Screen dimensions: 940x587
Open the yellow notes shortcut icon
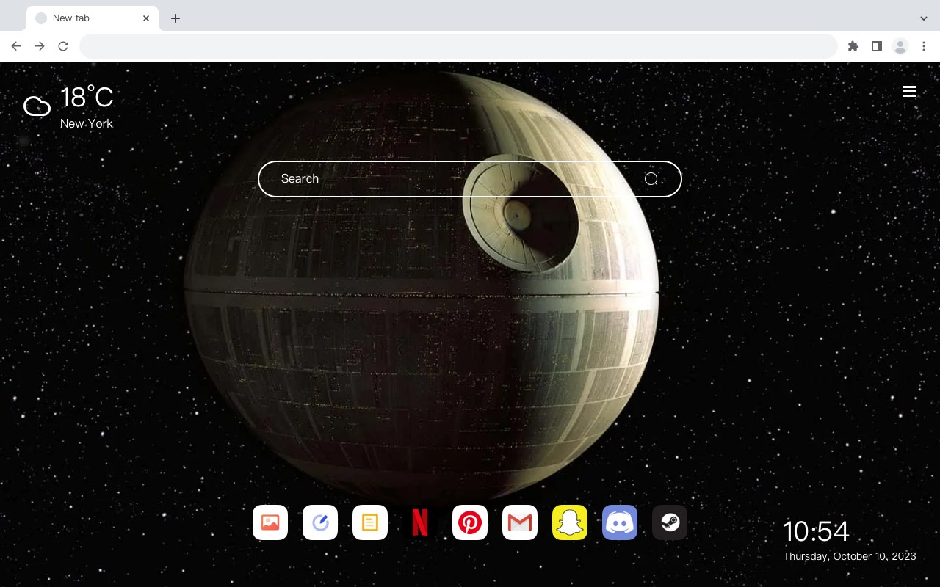(x=370, y=522)
